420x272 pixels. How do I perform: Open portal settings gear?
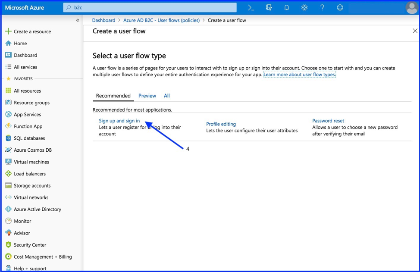click(x=304, y=7)
